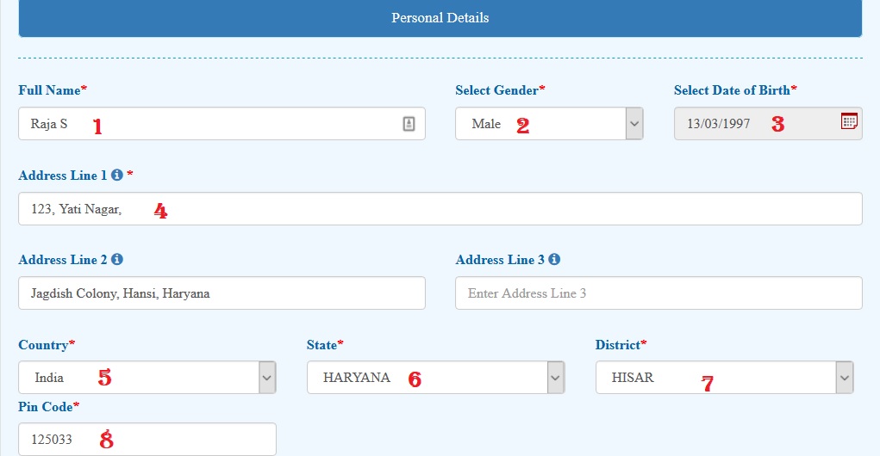Open the State dropdown showing HARYANA

point(435,378)
